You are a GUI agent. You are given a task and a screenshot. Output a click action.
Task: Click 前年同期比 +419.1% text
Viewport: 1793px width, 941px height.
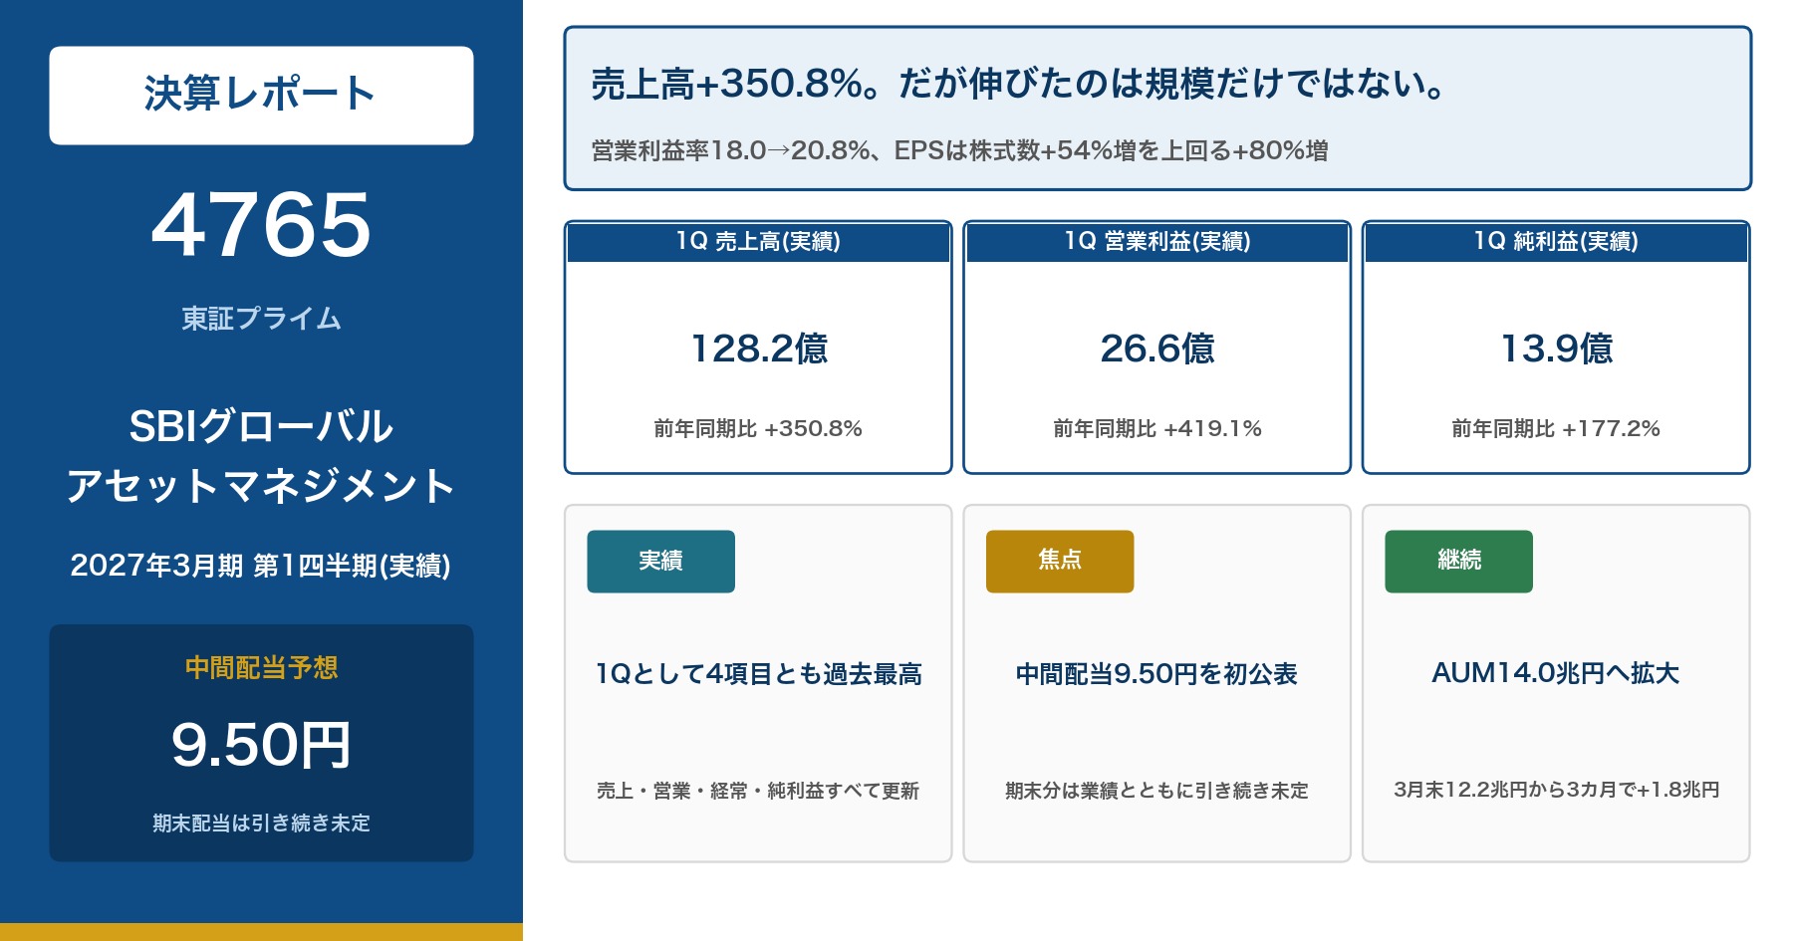(x=1157, y=428)
